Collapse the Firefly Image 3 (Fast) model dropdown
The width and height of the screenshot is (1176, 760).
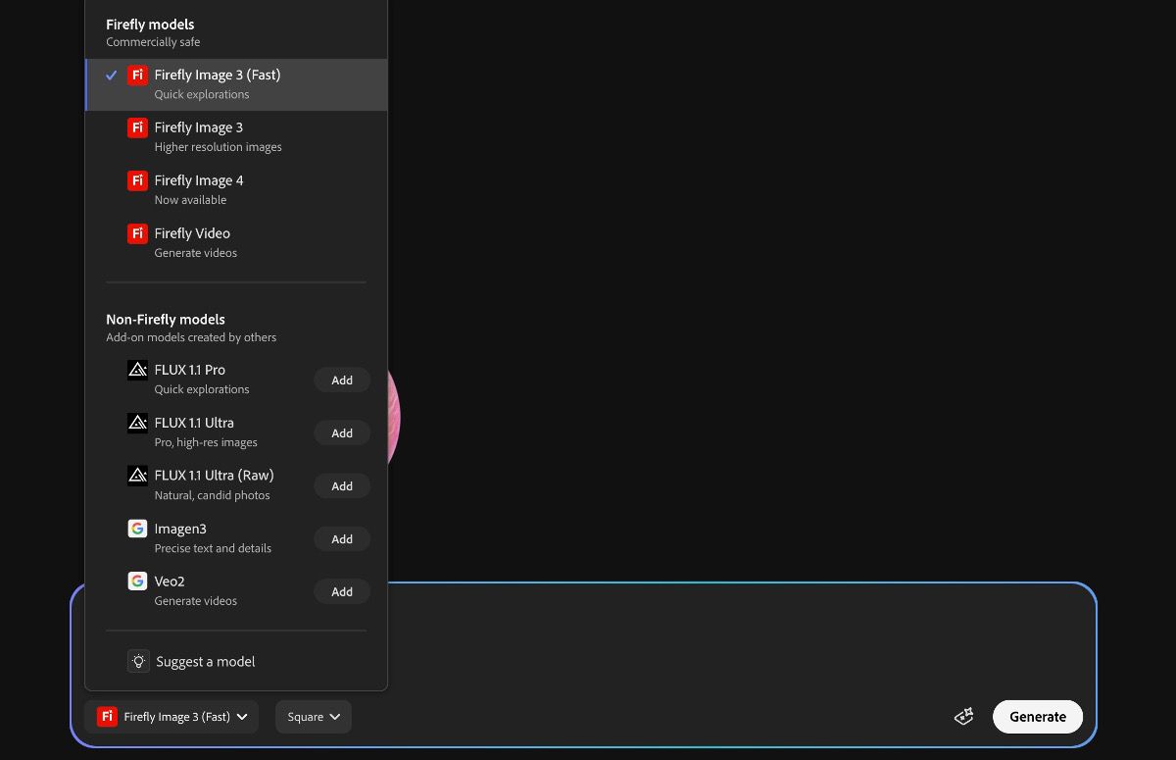coord(171,717)
